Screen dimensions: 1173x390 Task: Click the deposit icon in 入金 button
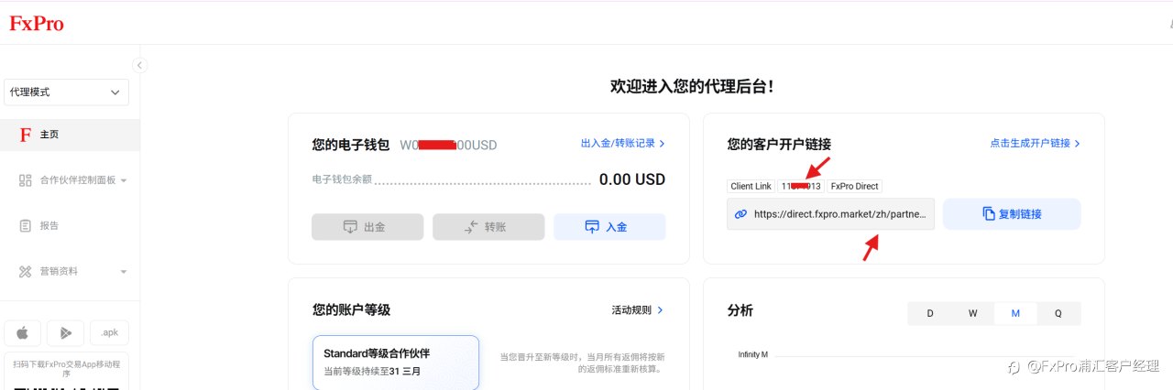(592, 227)
